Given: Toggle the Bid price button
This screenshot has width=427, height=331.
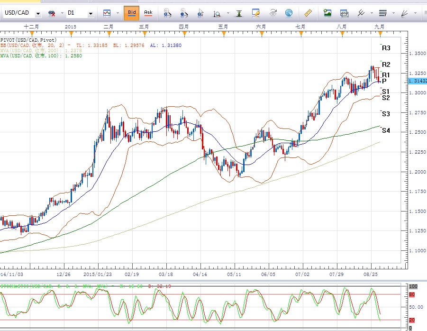Looking at the screenshot, I should pyautogui.click(x=132, y=13).
